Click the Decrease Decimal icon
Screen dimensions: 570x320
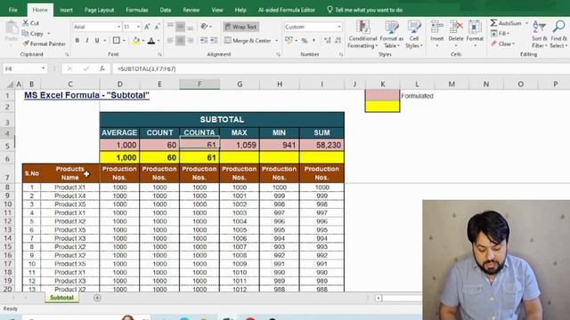pyautogui.click(x=338, y=40)
